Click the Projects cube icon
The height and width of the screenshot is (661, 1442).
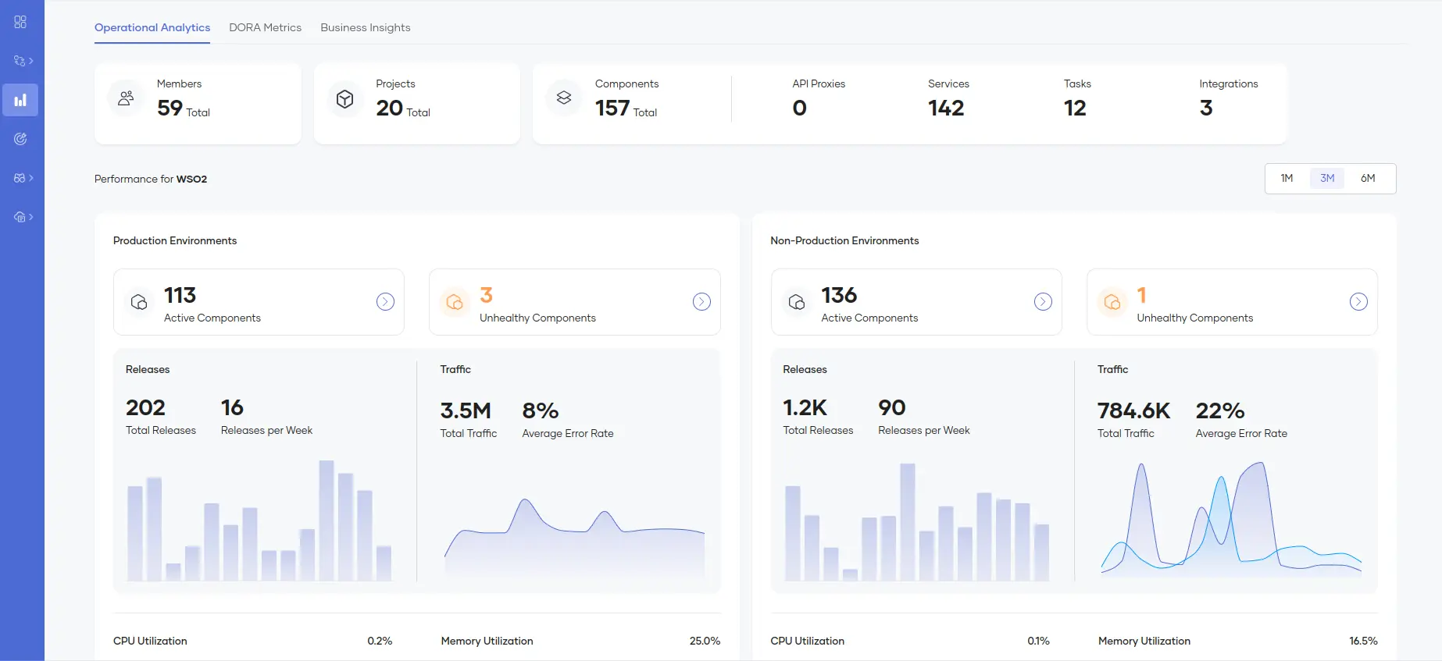(345, 99)
